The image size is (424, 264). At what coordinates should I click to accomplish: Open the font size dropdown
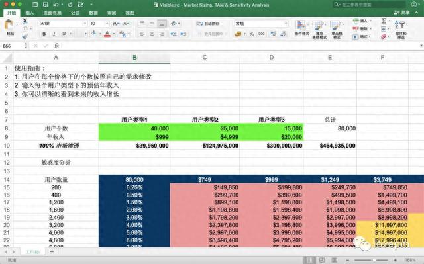coord(99,24)
